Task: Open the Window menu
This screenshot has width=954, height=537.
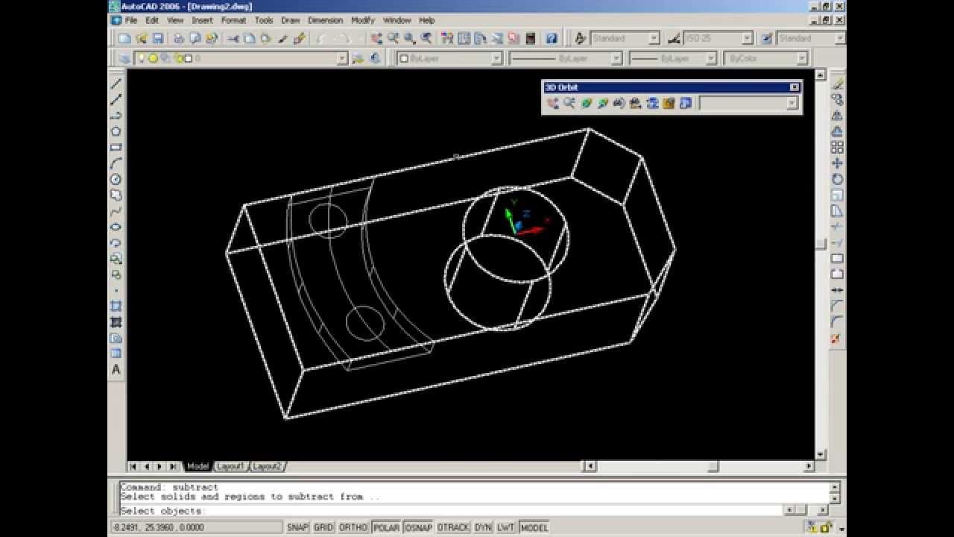Action: [397, 20]
